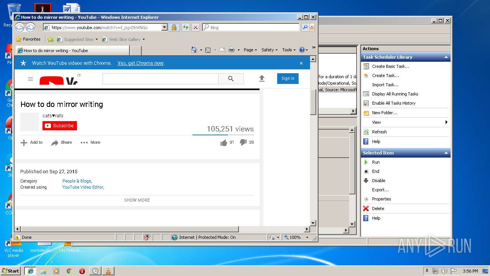Open the Tools menu dropdown
490x276 pixels.
289,50
